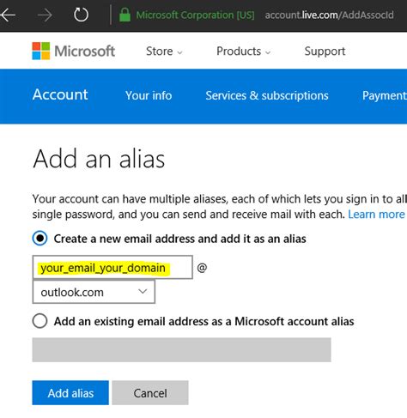Open the outlook.com domain dropdown
This screenshot has height=418, width=407.
click(94, 292)
